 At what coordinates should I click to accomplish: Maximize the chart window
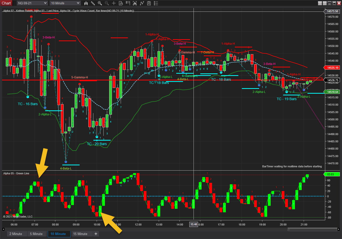tap(334, 3)
